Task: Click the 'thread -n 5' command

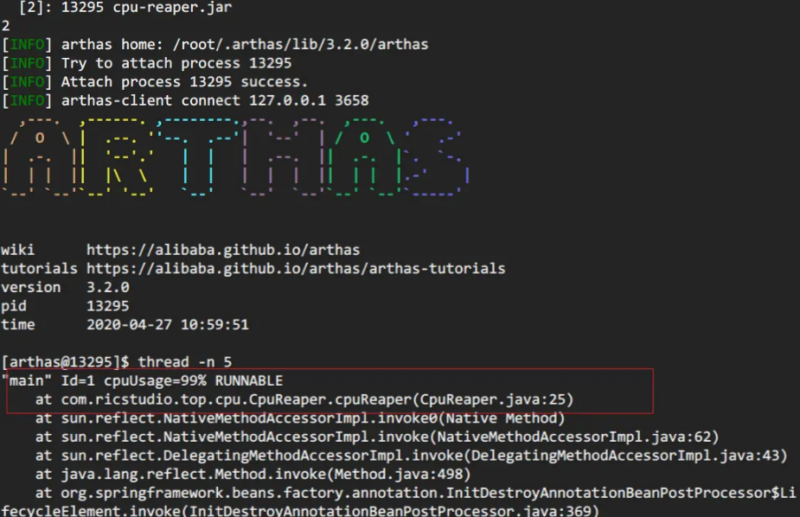Action: click(x=185, y=362)
